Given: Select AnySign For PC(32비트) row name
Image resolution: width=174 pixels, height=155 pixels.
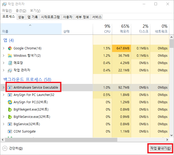Looking at the screenshot, I should coord(31,102).
